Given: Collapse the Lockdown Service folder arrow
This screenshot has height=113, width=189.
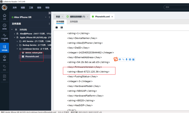Looking at the screenshot, I should tap(17, 49).
